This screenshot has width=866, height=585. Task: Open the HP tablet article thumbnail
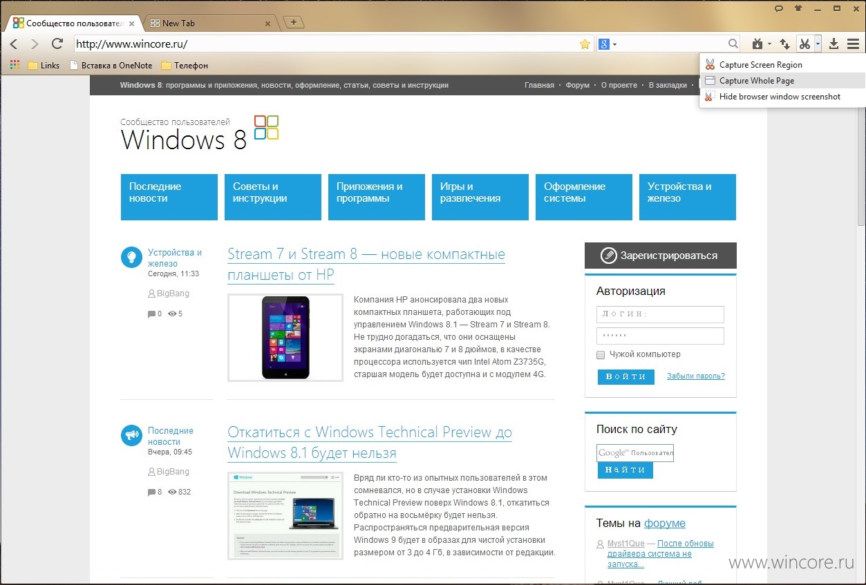click(285, 338)
